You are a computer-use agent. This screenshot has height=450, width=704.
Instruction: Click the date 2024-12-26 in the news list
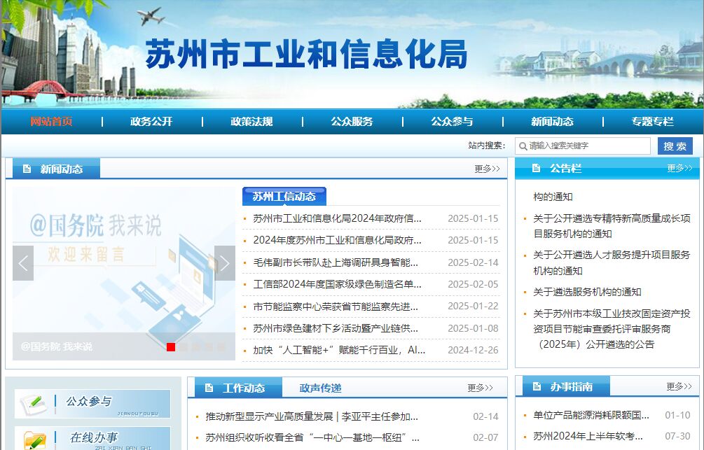point(474,350)
